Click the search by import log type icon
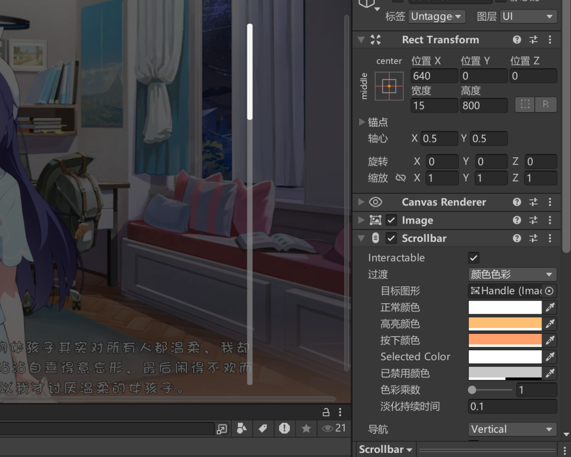The height and width of the screenshot is (457, 571). (x=284, y=428)
